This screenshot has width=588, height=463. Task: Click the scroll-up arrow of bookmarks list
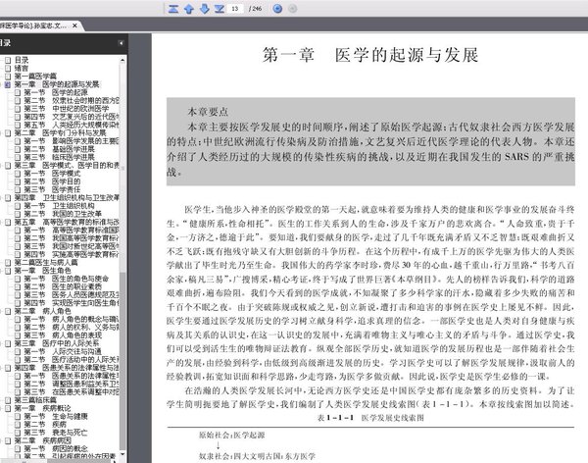122,60
